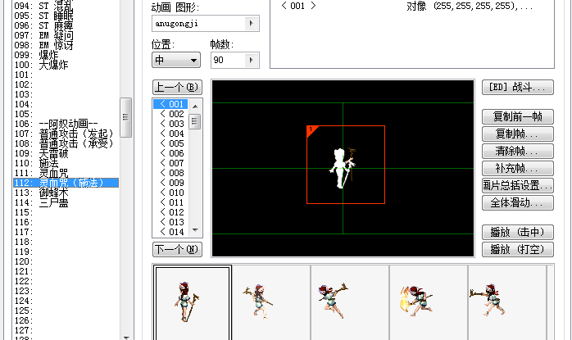The height and width of the screenshot is (340, 572).
Task: Select empty animation slot 120
Action: click(66, 261)
